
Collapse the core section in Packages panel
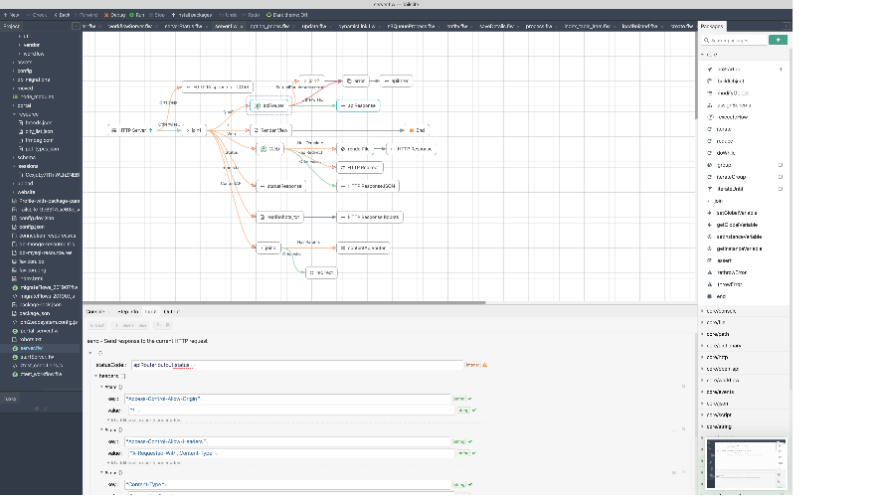coord(703,56)
